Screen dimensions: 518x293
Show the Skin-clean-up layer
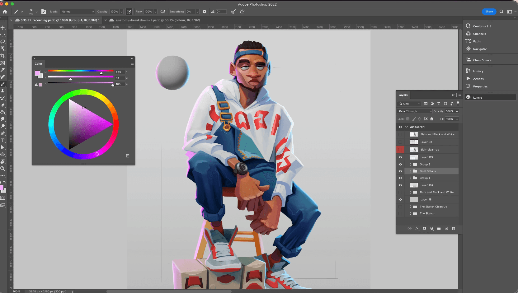click(400, 150)
